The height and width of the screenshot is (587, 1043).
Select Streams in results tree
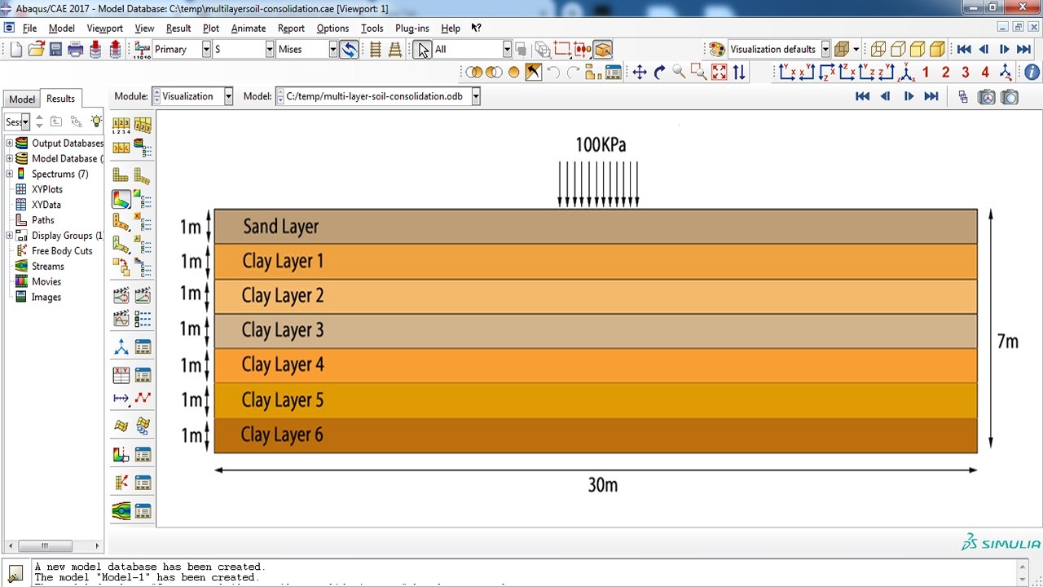(48, 267)
